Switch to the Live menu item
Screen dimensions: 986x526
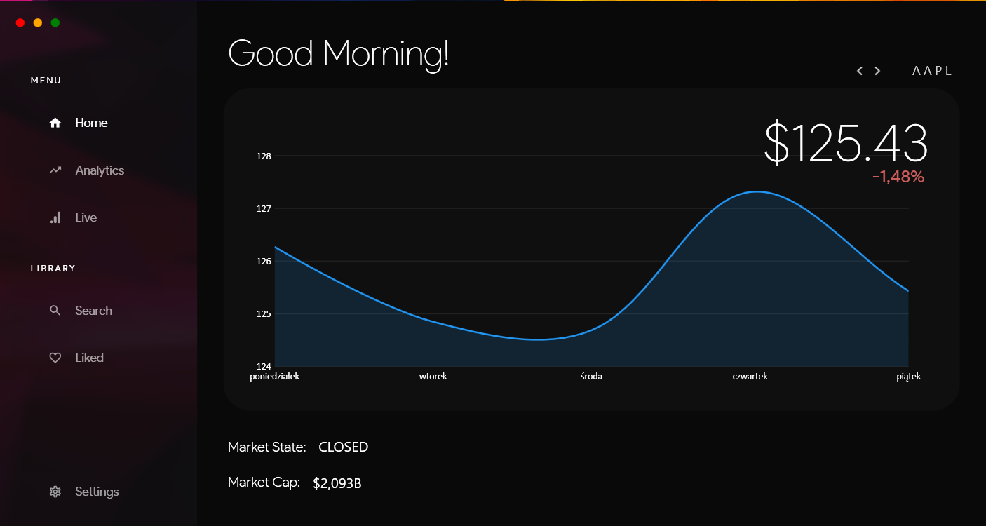coord(86,217)
